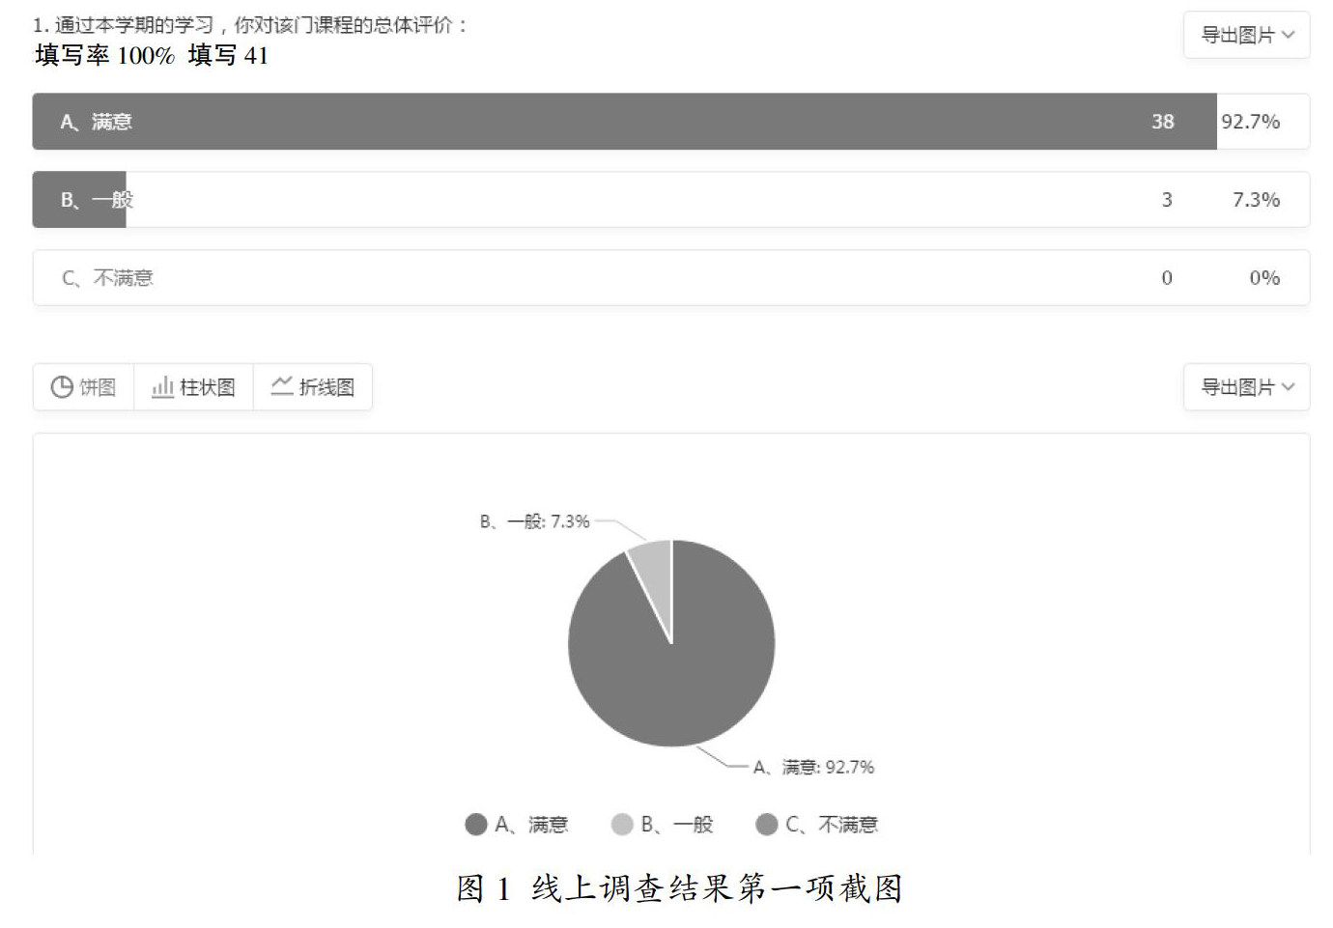Image resolution: width=1333 pixels, height=928 pixels.
Task: Select the C、不满意 result row label
Action: (x=107, y=278)
